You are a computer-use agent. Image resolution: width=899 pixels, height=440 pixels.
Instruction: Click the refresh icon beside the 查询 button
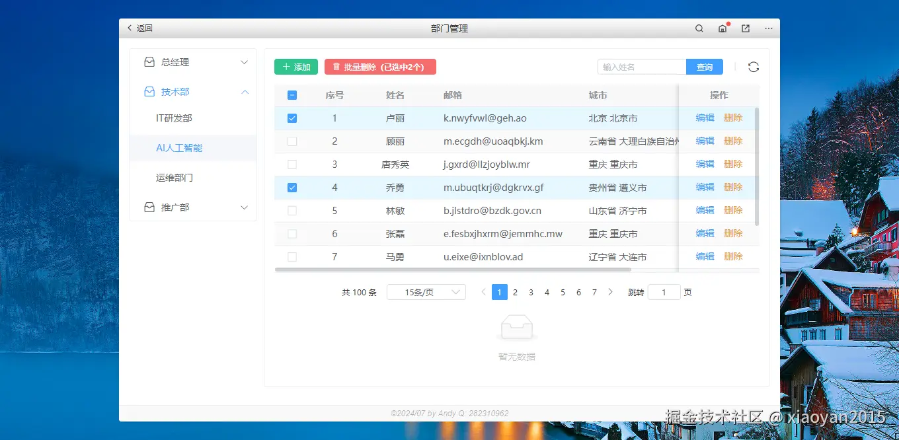753,66
